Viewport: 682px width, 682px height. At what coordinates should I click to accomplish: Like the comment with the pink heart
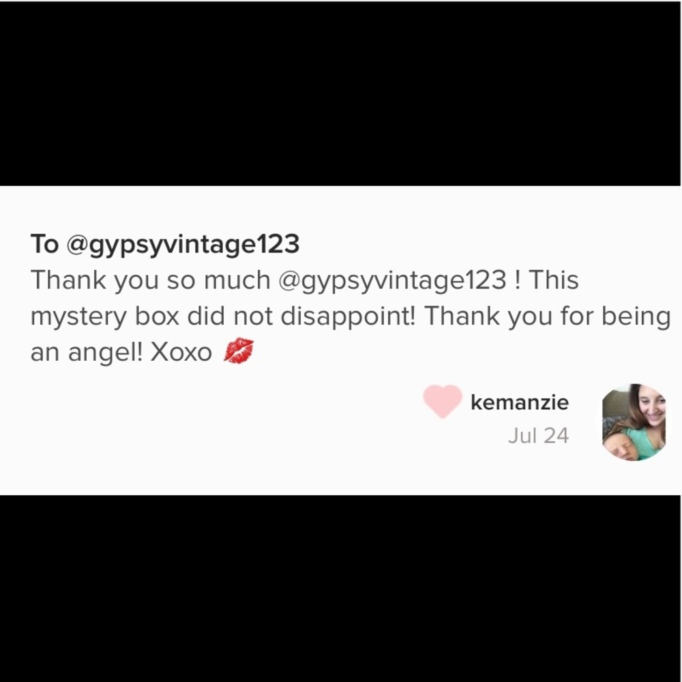[x=443, y=402]
